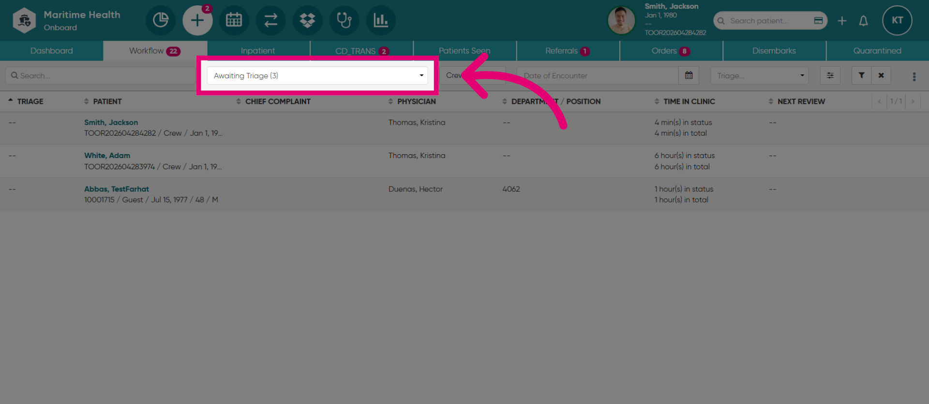Screen dimensions: 929x404
Task: Click 'TOOR202604283974 / Crew' details text
Action: (x=133, y=167)
